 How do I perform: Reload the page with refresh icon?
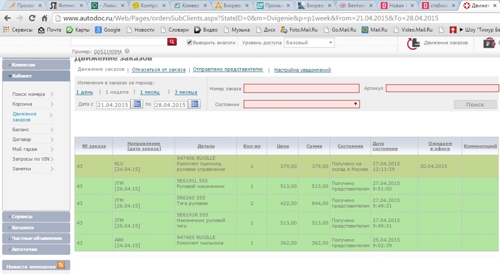click(x=32, y=18)
